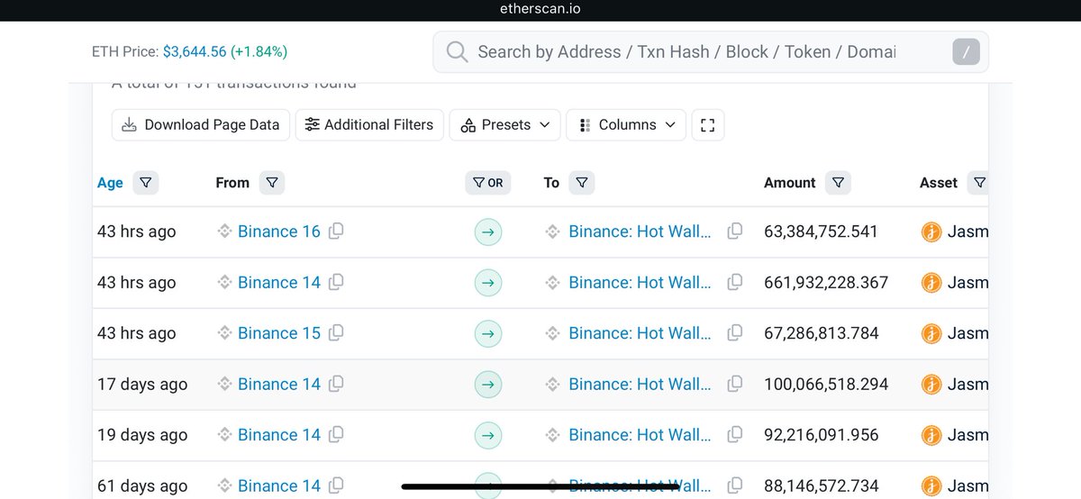The image size is (1081, 499).
Task: Copy recipient address in 19 days ago row
Action: coord(735,434)
